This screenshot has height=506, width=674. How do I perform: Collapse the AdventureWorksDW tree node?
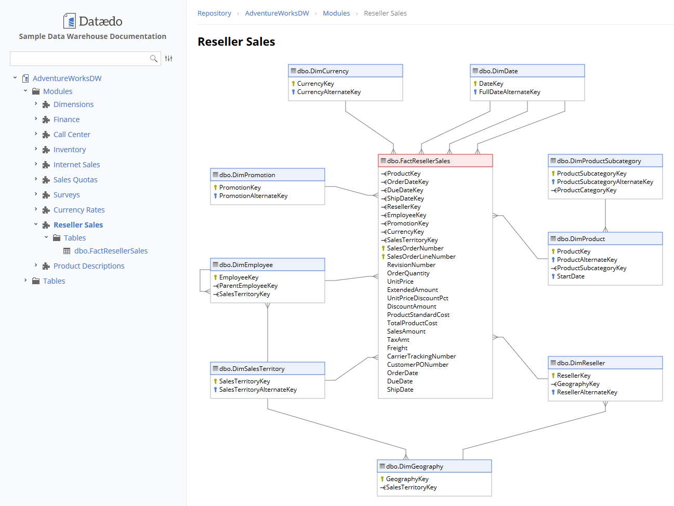[x=15, y=78]
